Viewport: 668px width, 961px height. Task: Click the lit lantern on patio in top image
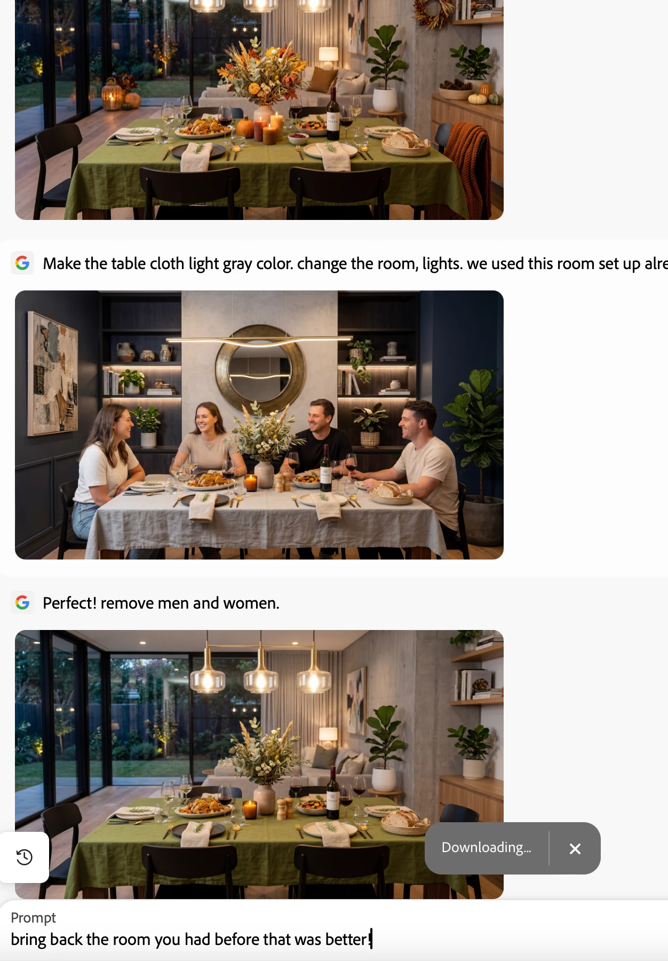[x=112, y=94]
